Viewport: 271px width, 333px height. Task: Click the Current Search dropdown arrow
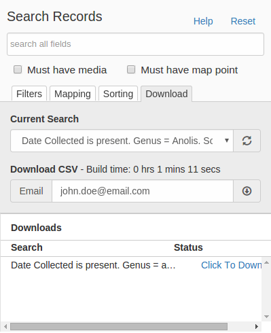click(226, 141)
